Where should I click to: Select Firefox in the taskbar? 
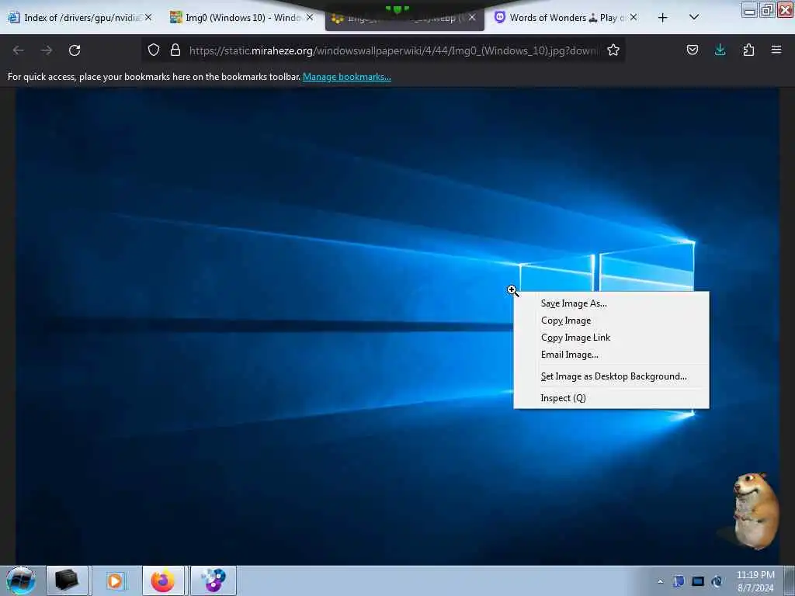pos(163,580)
